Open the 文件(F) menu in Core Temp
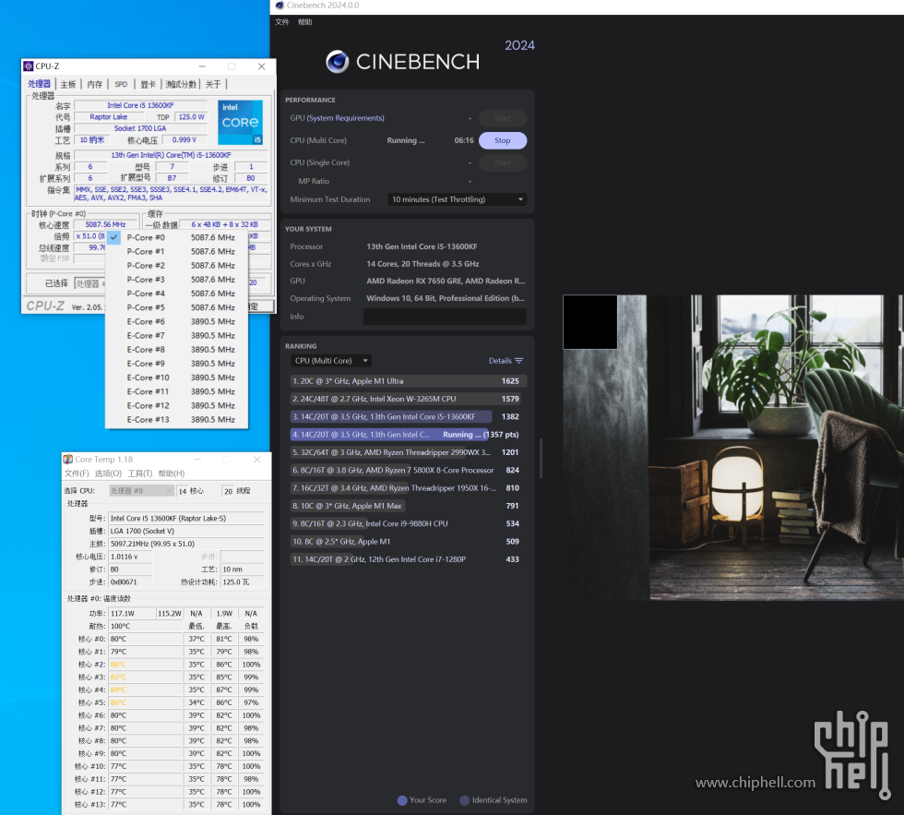Viewport: 904px width, 815px height. [x=77, y=473]
